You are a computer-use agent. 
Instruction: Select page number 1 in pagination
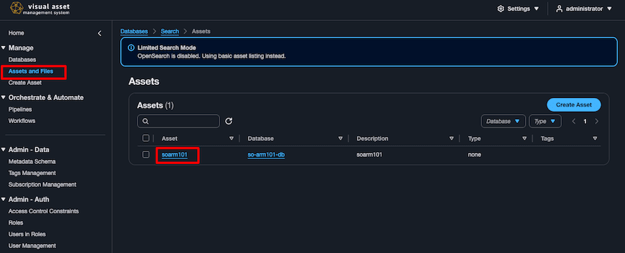[x=585, y=122]
